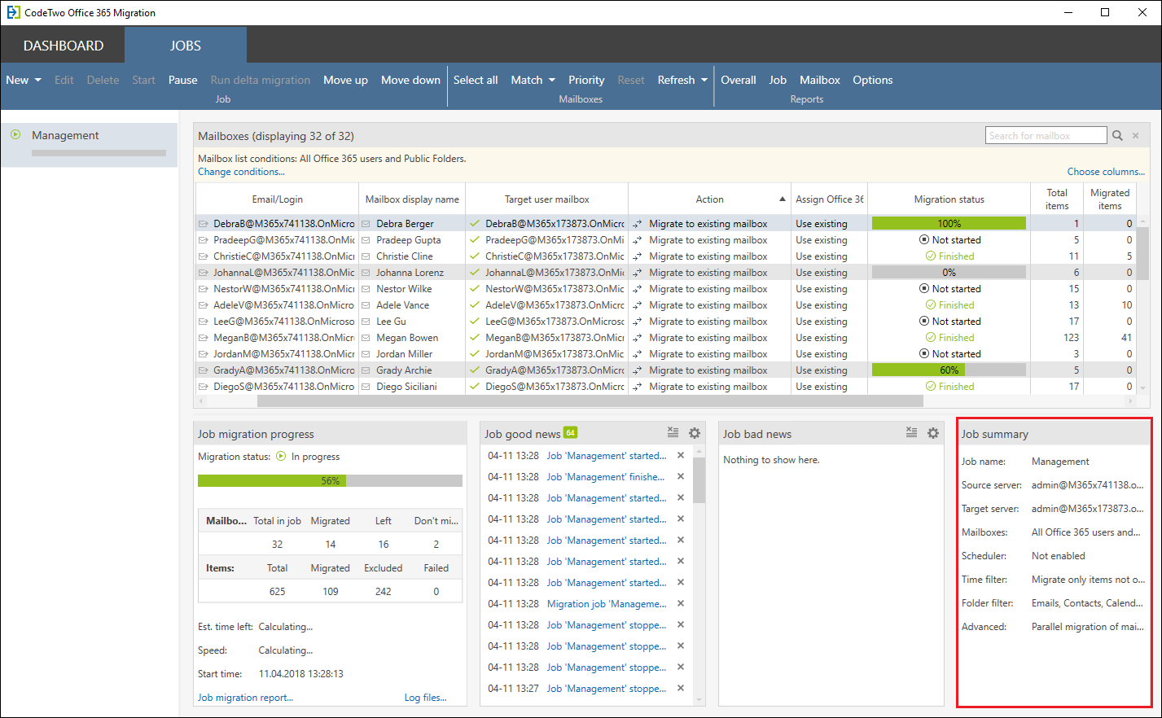The image size is (1162, 718).
Task: Switch to the DASHBOARD tab
Action: [x=64, y=46]
